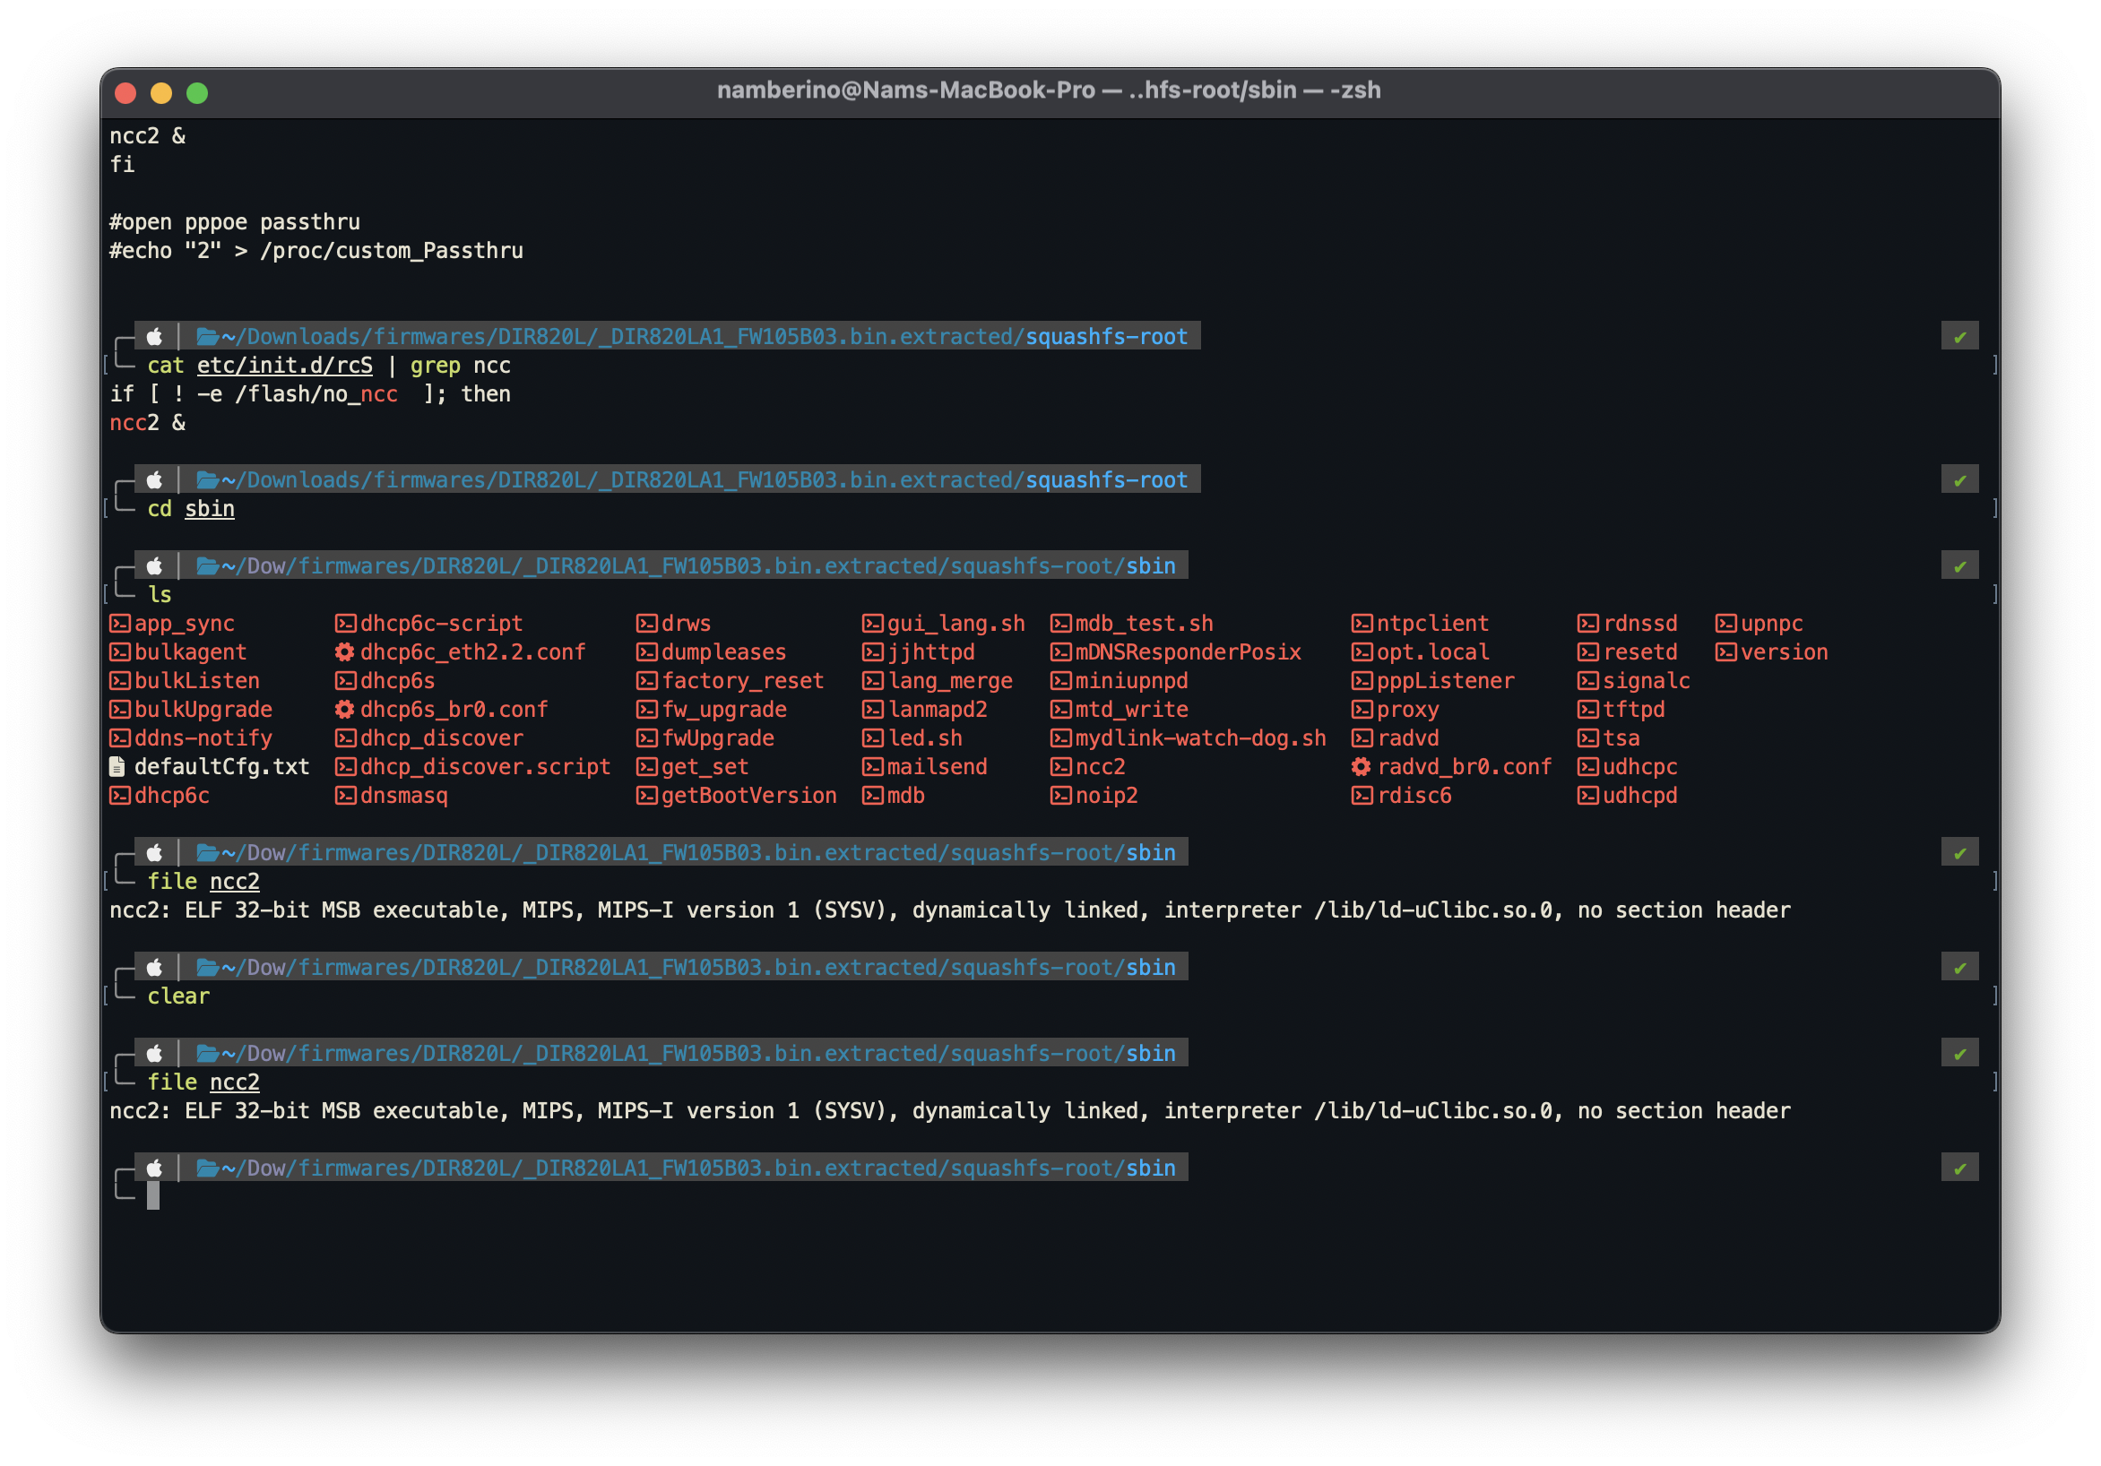
Task: Click the file name lang_merge
Action: (950, 681)
